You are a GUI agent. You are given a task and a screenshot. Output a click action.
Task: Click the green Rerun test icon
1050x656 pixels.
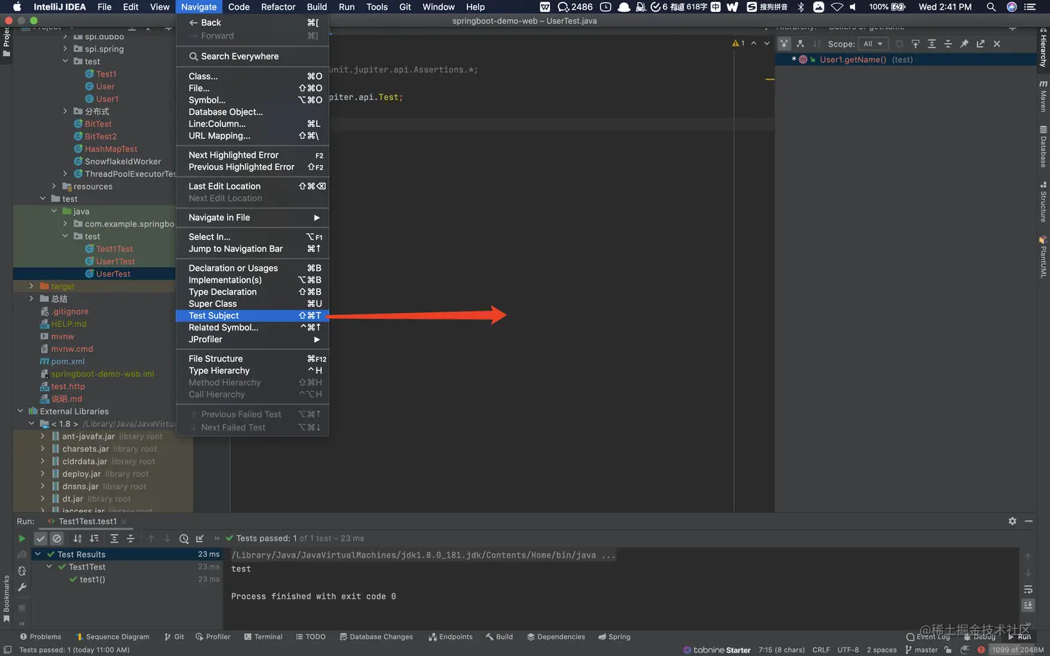[22, 539]
